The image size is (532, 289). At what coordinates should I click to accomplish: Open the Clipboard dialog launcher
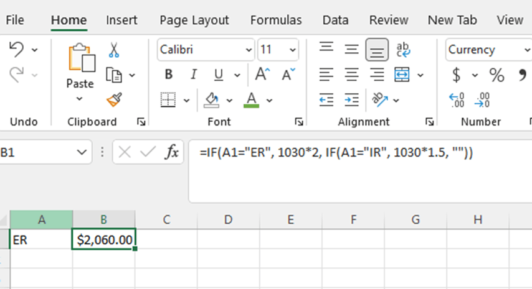(141, 121)
